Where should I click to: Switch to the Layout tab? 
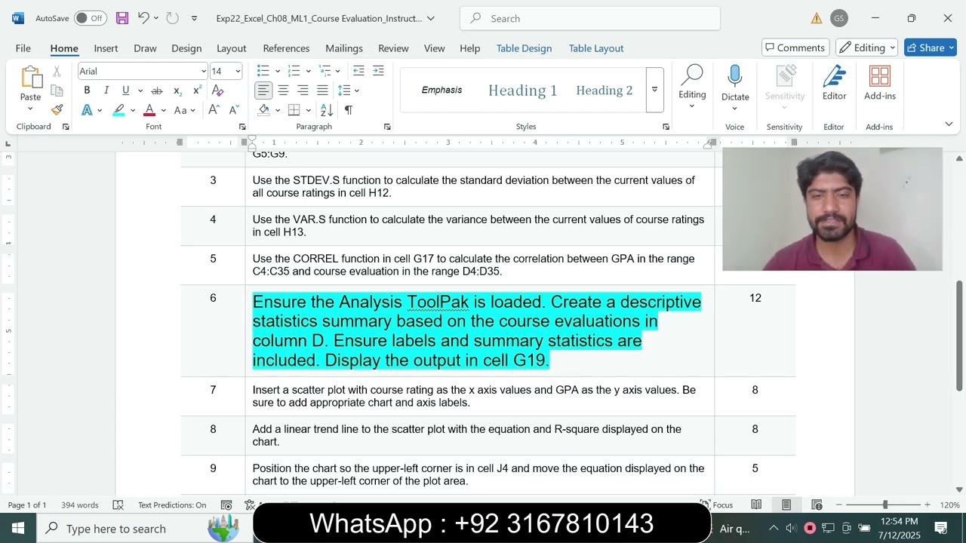click(x=231, y=48)
